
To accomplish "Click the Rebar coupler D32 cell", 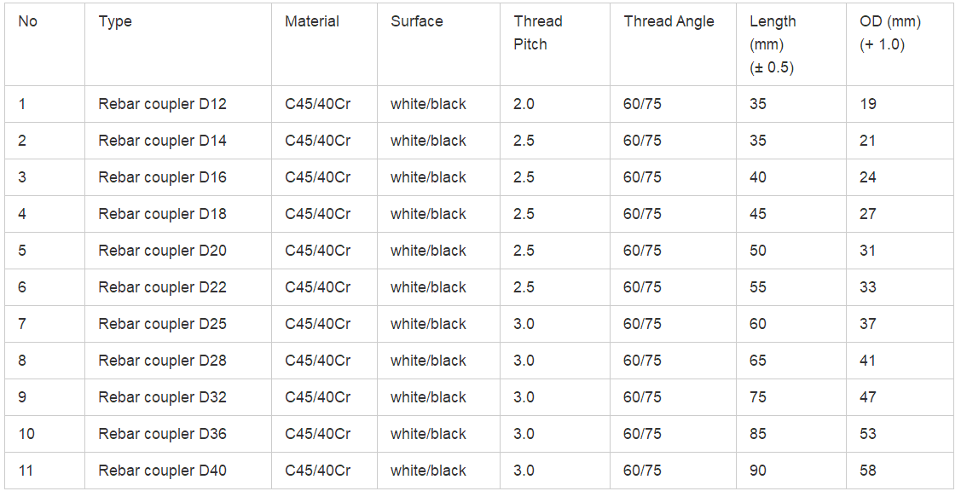I will coord(177,397).
